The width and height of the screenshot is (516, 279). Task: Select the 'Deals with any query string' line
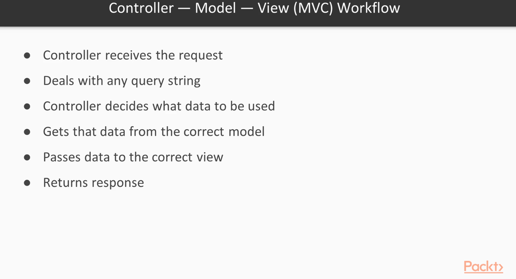point(122,81)
